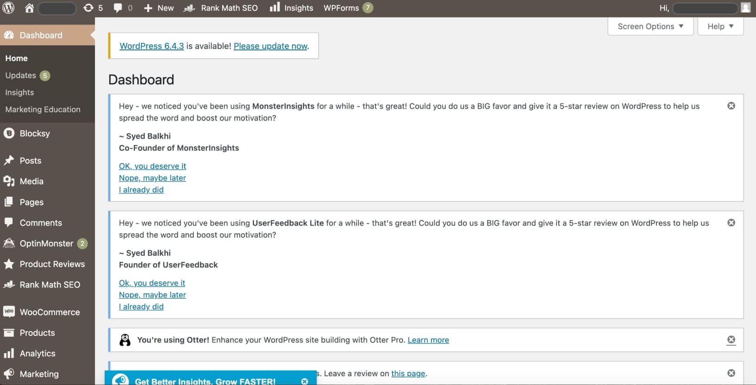Dismiss the leave a review notice

point(731,373)
